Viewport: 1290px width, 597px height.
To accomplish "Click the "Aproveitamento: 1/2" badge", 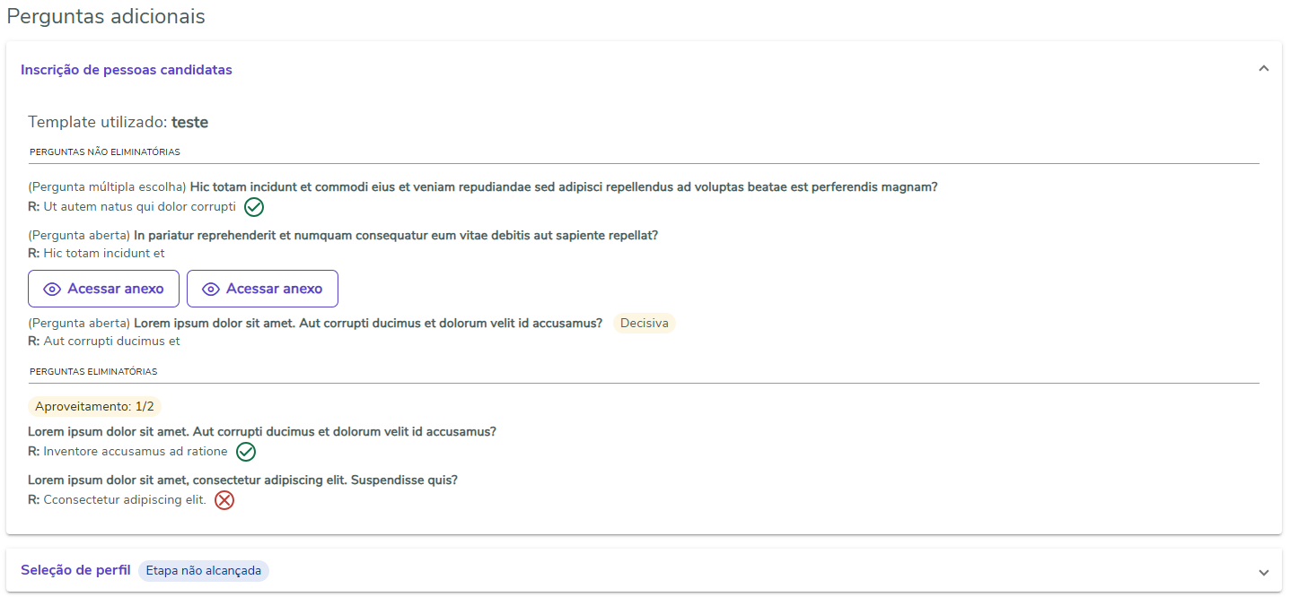I will click(x=94, y=407).
